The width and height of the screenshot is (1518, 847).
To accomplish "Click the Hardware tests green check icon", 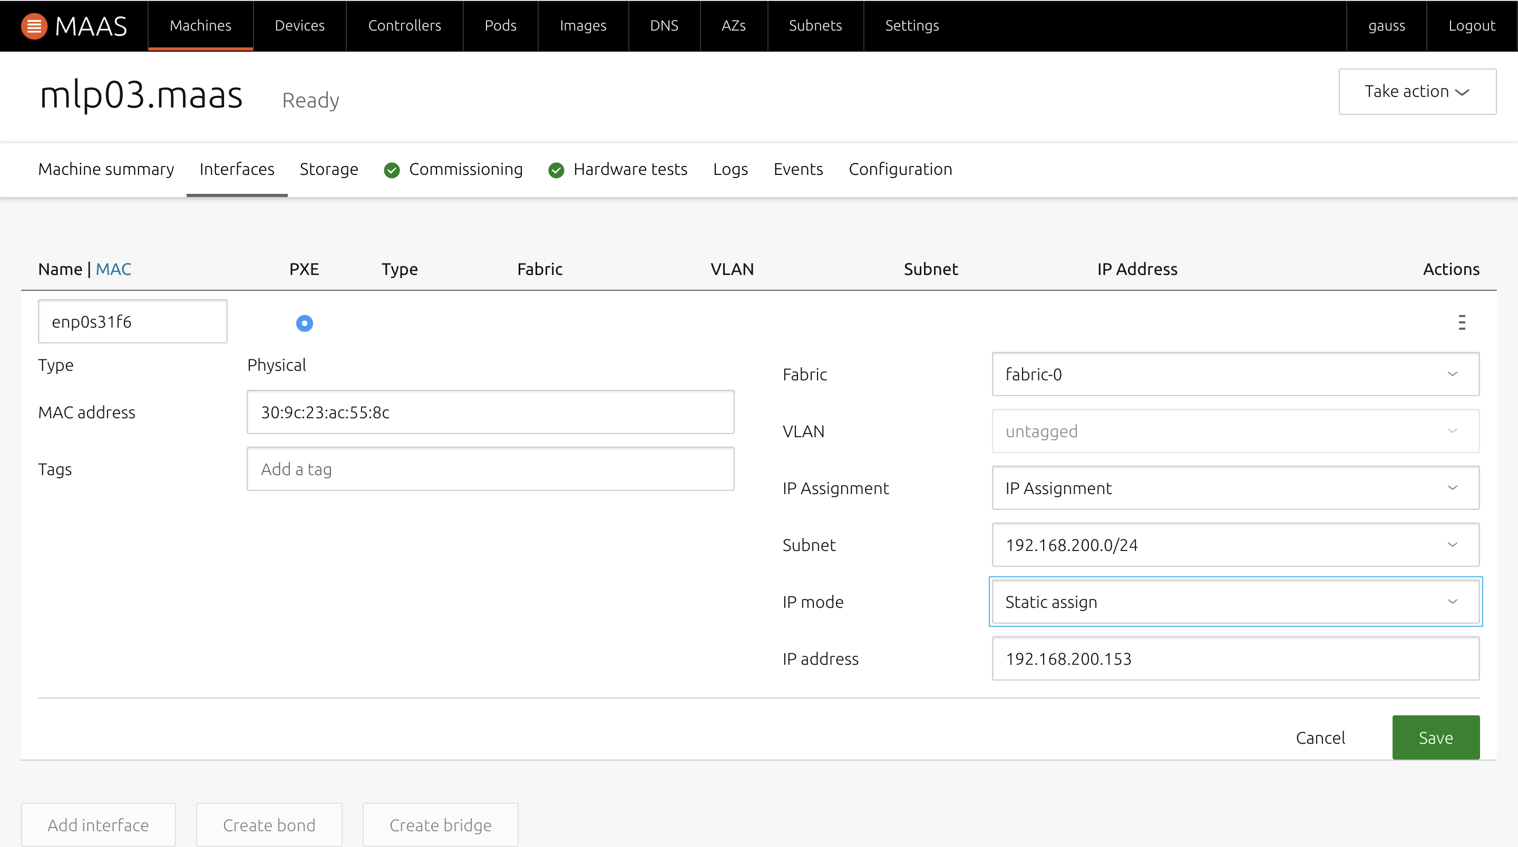I will click(558, 170).
